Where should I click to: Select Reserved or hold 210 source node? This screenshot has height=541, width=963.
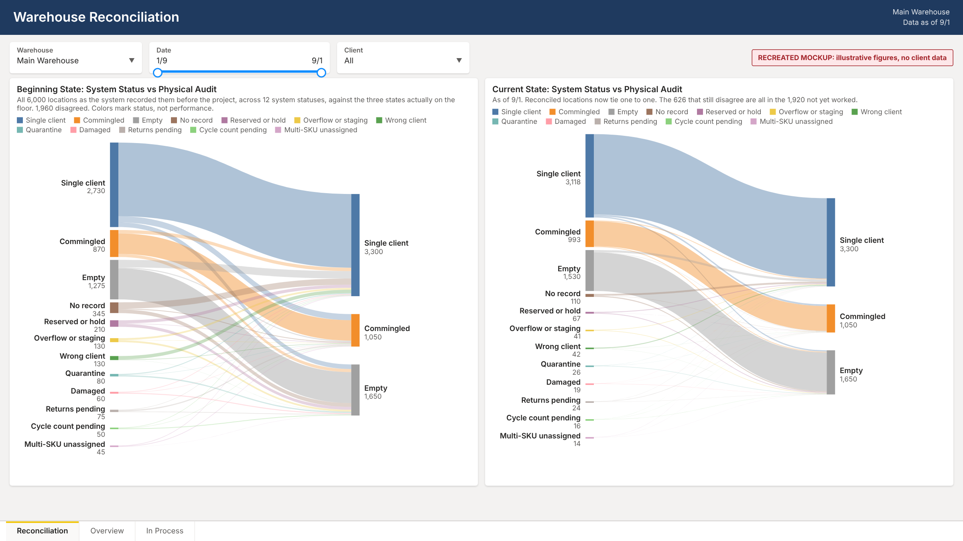114,323
